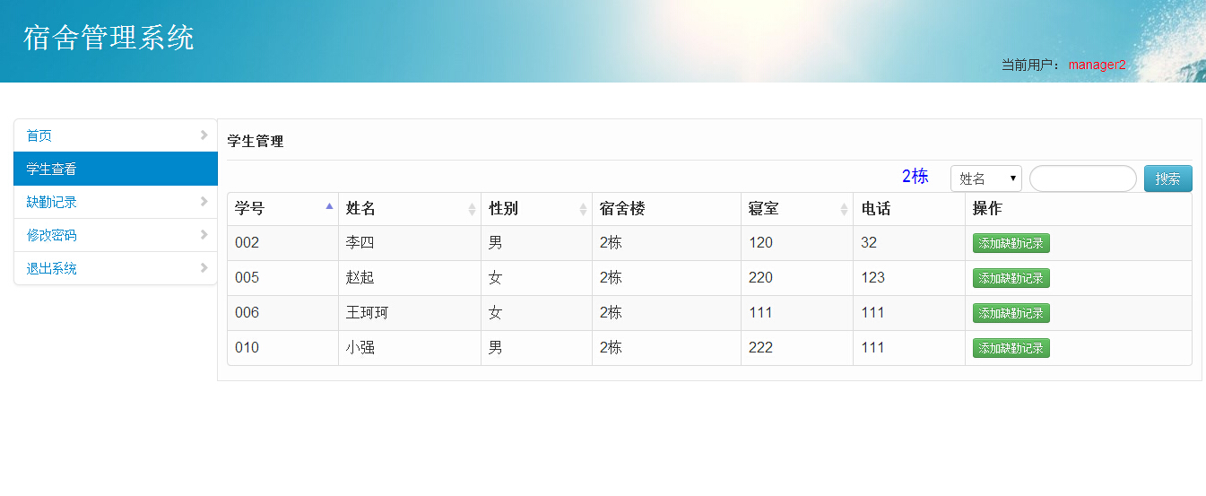Click the sort arrows in 寝室 column header

click(844, 209)
